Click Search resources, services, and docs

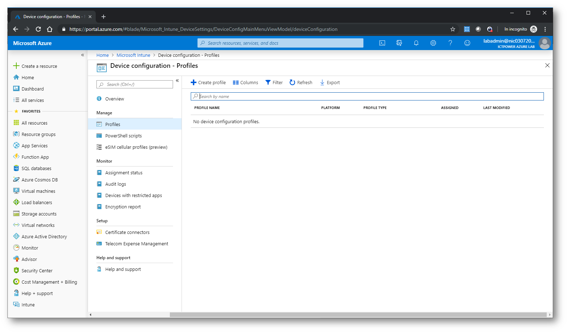click(x=280, y=43)
